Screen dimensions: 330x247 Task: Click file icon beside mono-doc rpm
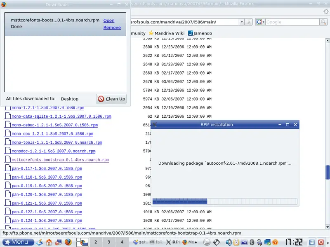pos(8,133)
